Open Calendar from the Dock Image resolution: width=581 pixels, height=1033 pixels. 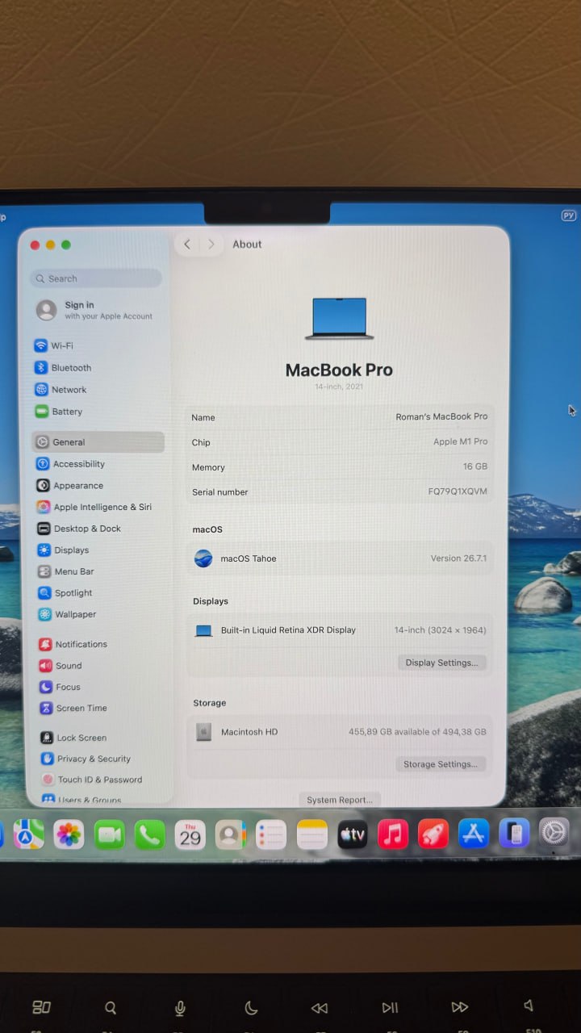pos(190,834)
